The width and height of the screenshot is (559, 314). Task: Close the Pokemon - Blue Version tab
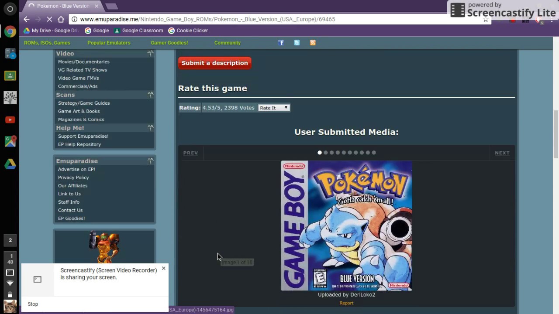[x=97, y=6]
